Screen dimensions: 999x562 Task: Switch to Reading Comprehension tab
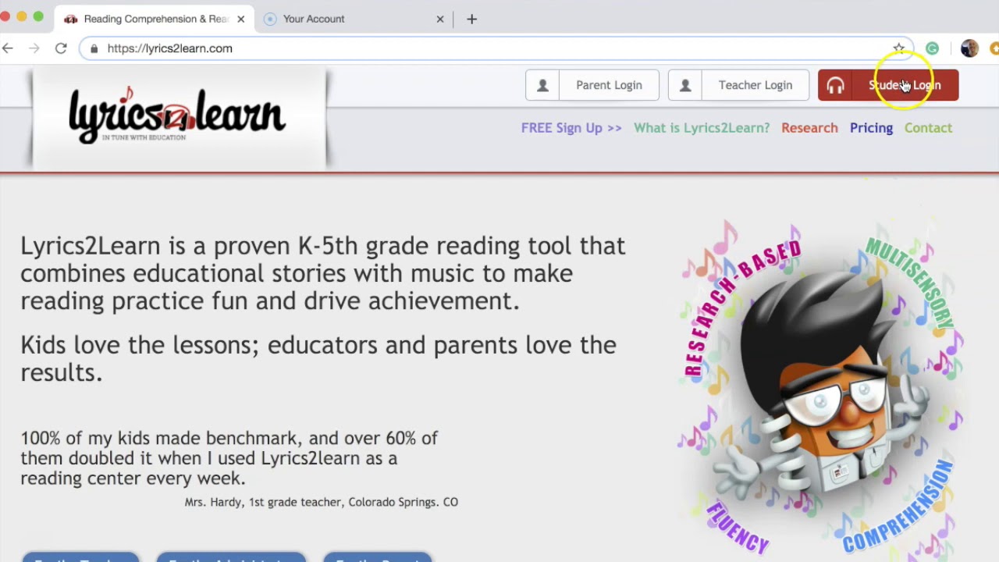(x=156, y=19)
